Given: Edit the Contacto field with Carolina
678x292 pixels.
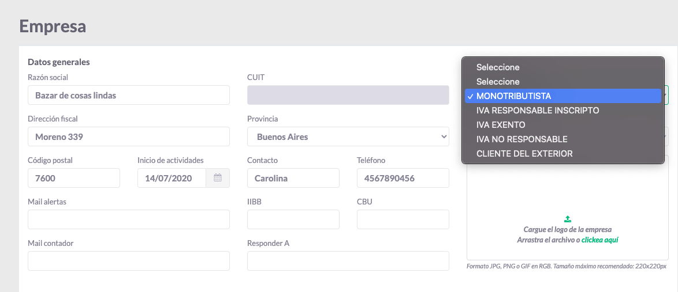Looking at the screenshot, I should [293, 178].
